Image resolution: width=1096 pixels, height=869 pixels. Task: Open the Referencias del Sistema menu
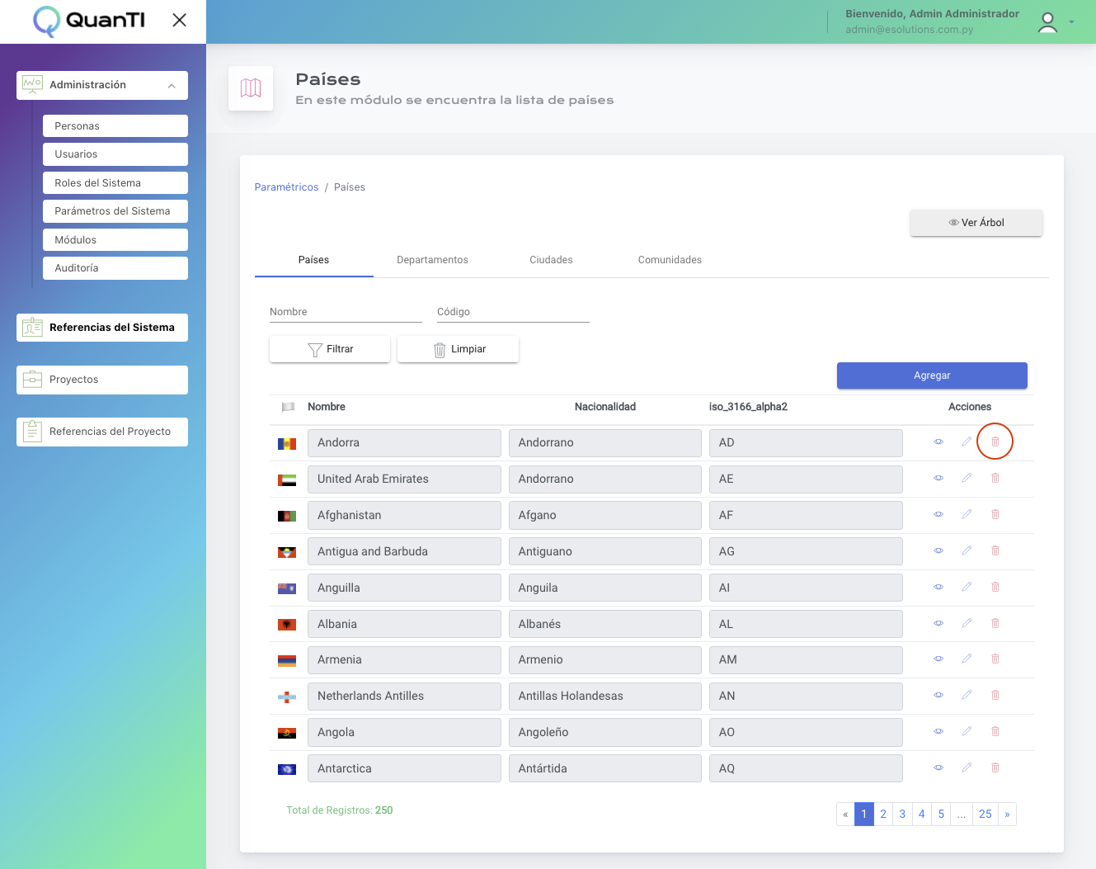click(102, 328)
